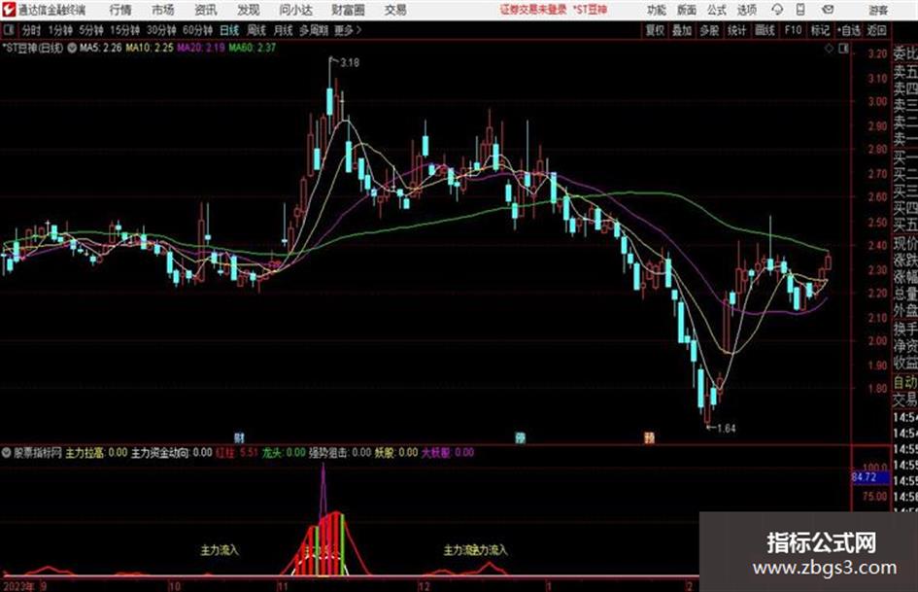Click the diamond icon above price axis
This screenshot has height=592, width=918.
pos(829,50)
